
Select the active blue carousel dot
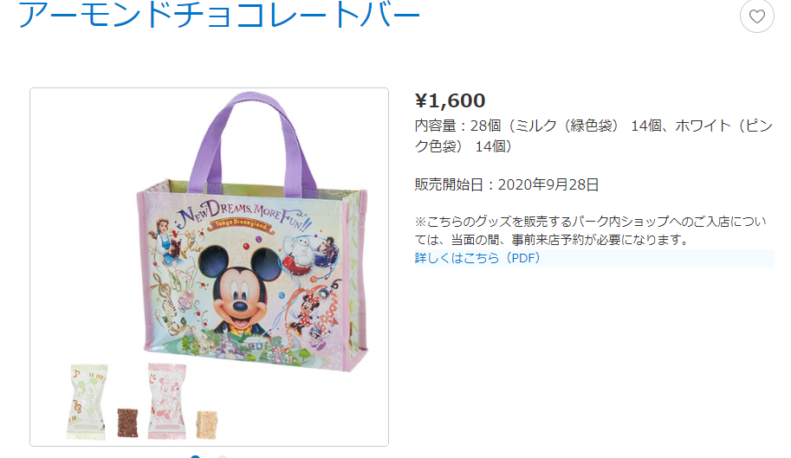pos(196,456)
